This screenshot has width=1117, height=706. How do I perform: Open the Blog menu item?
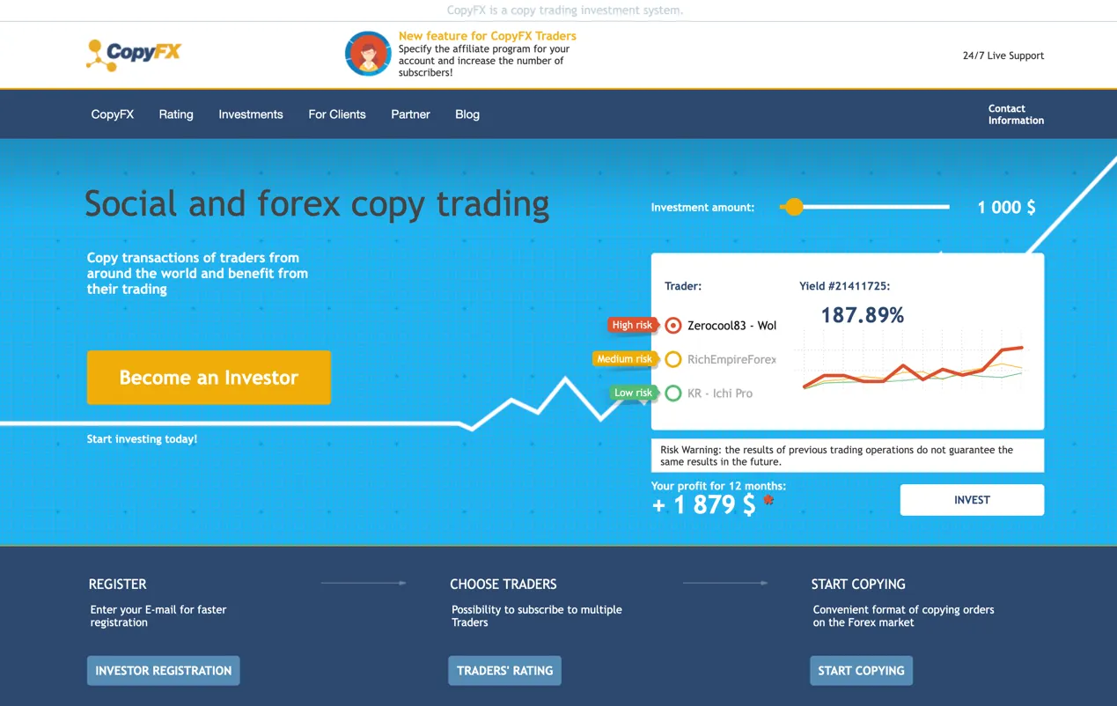[x=467, y=114]
